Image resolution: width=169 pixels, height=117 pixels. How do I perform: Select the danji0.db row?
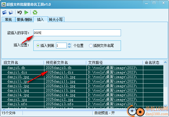pos(83,68)
